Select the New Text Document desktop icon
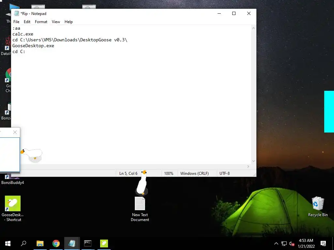 (140, 209)
